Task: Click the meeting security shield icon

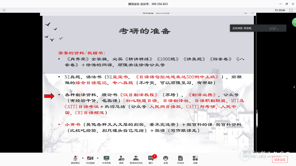Action: point(4,10)
